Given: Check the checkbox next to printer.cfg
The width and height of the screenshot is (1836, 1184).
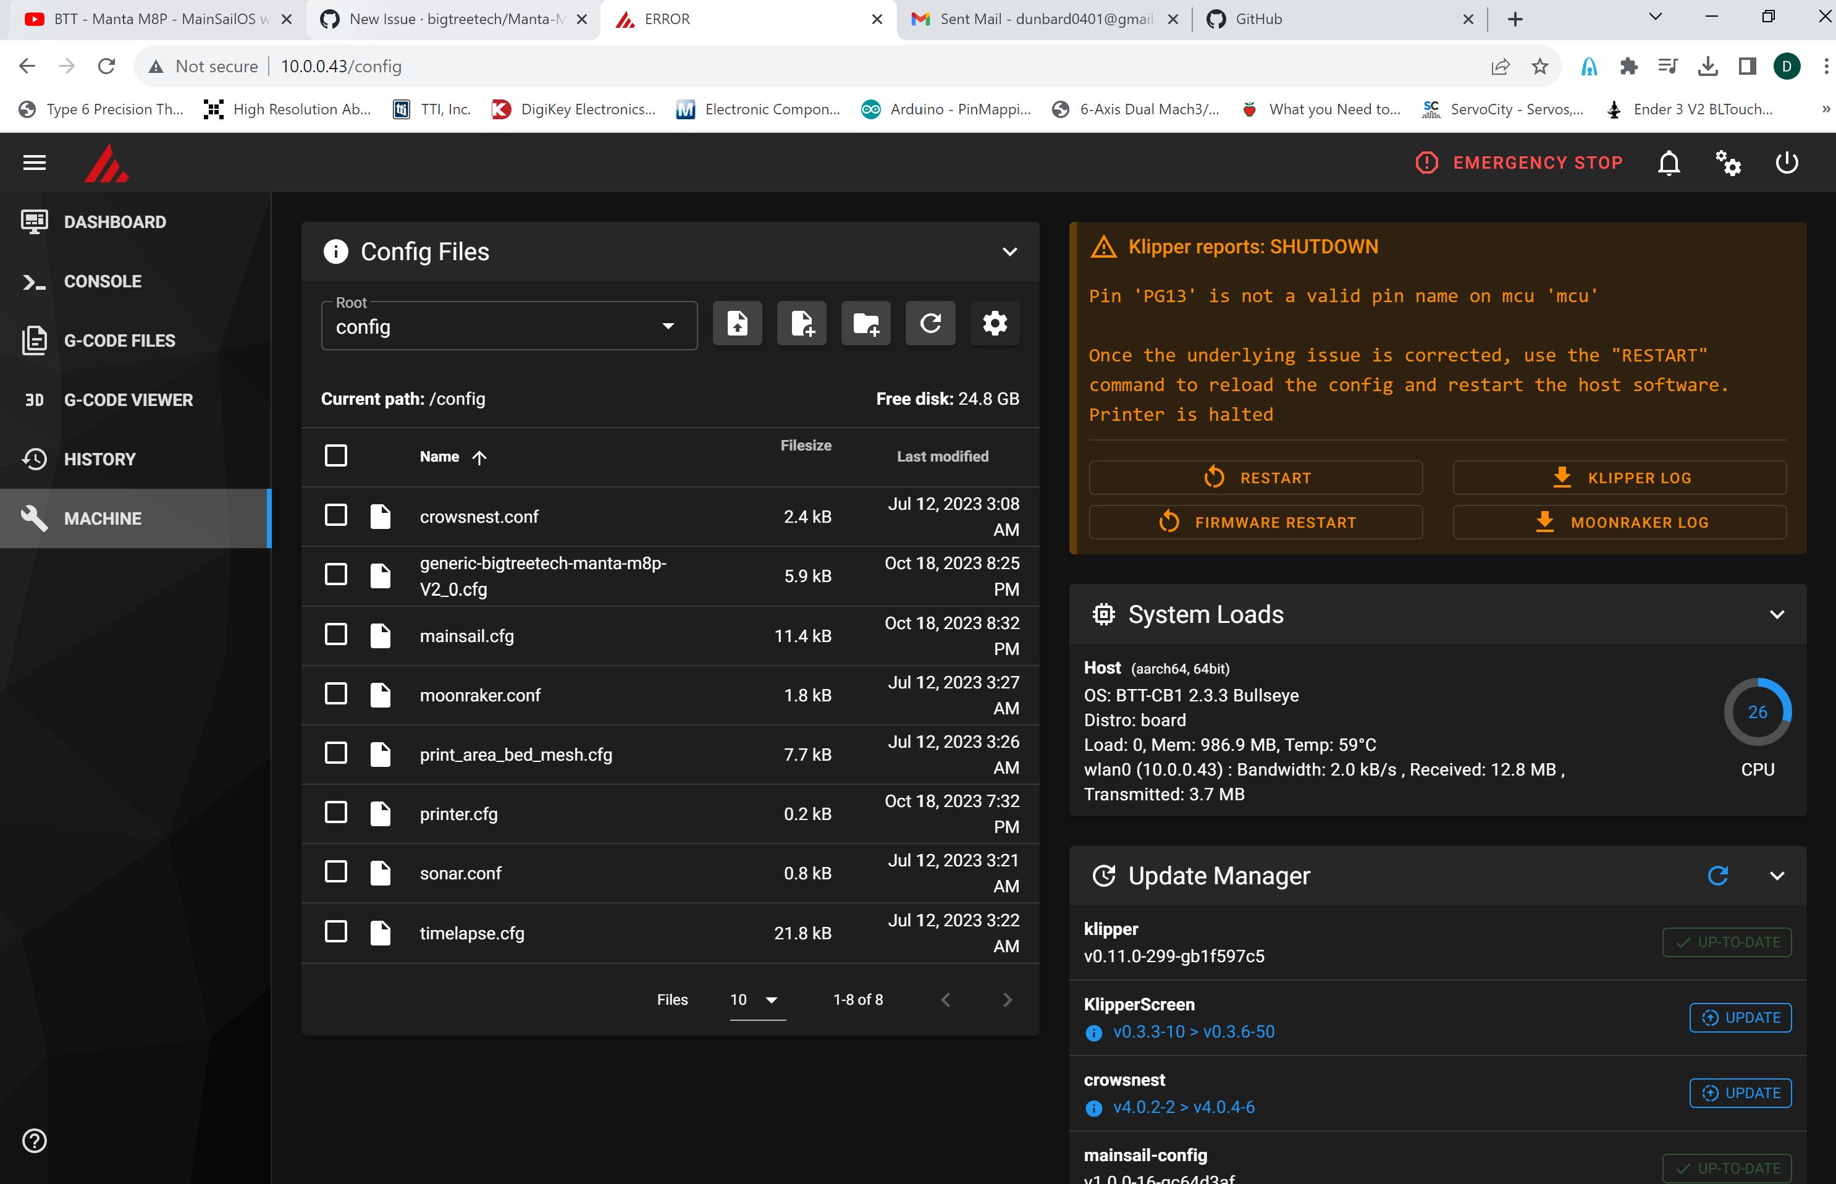Looking at the screenshot, I should tap(336, 812).
